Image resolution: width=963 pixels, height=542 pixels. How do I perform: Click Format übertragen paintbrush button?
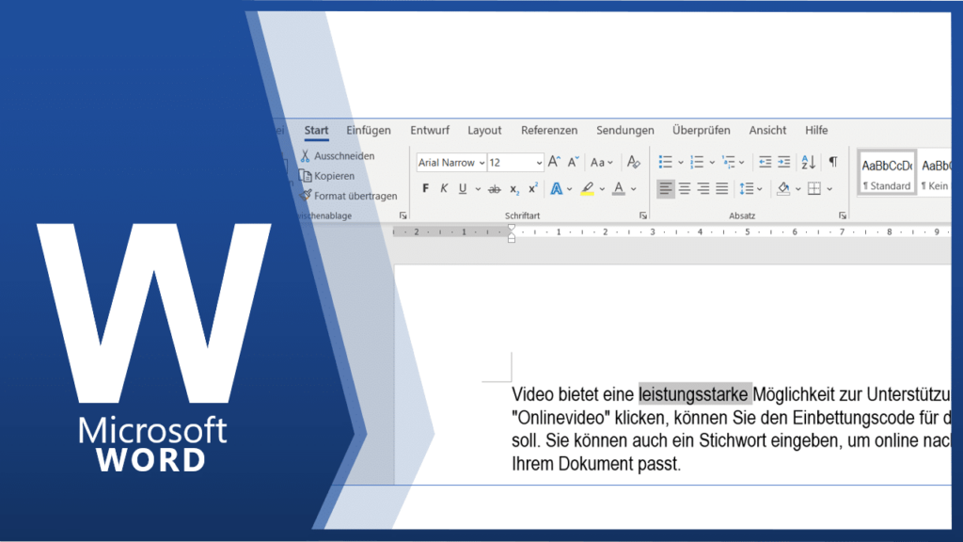[348, 196]
